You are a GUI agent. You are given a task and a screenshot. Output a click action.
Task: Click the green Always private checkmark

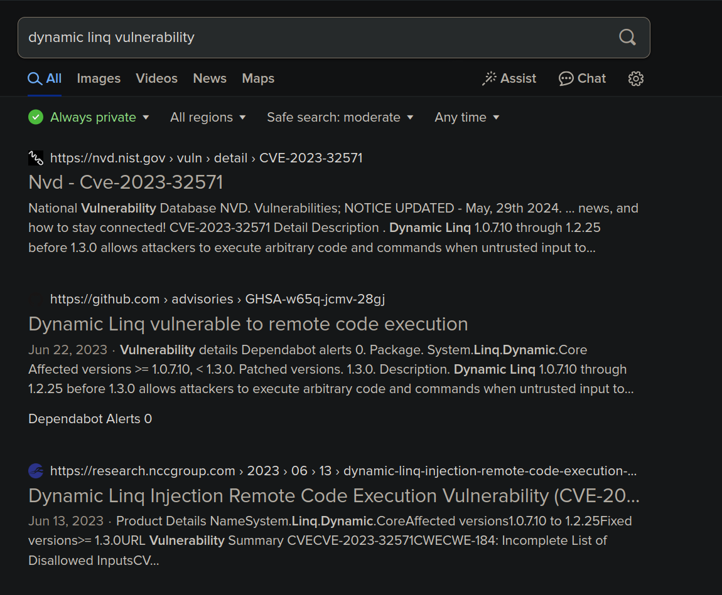coord(36,117)
